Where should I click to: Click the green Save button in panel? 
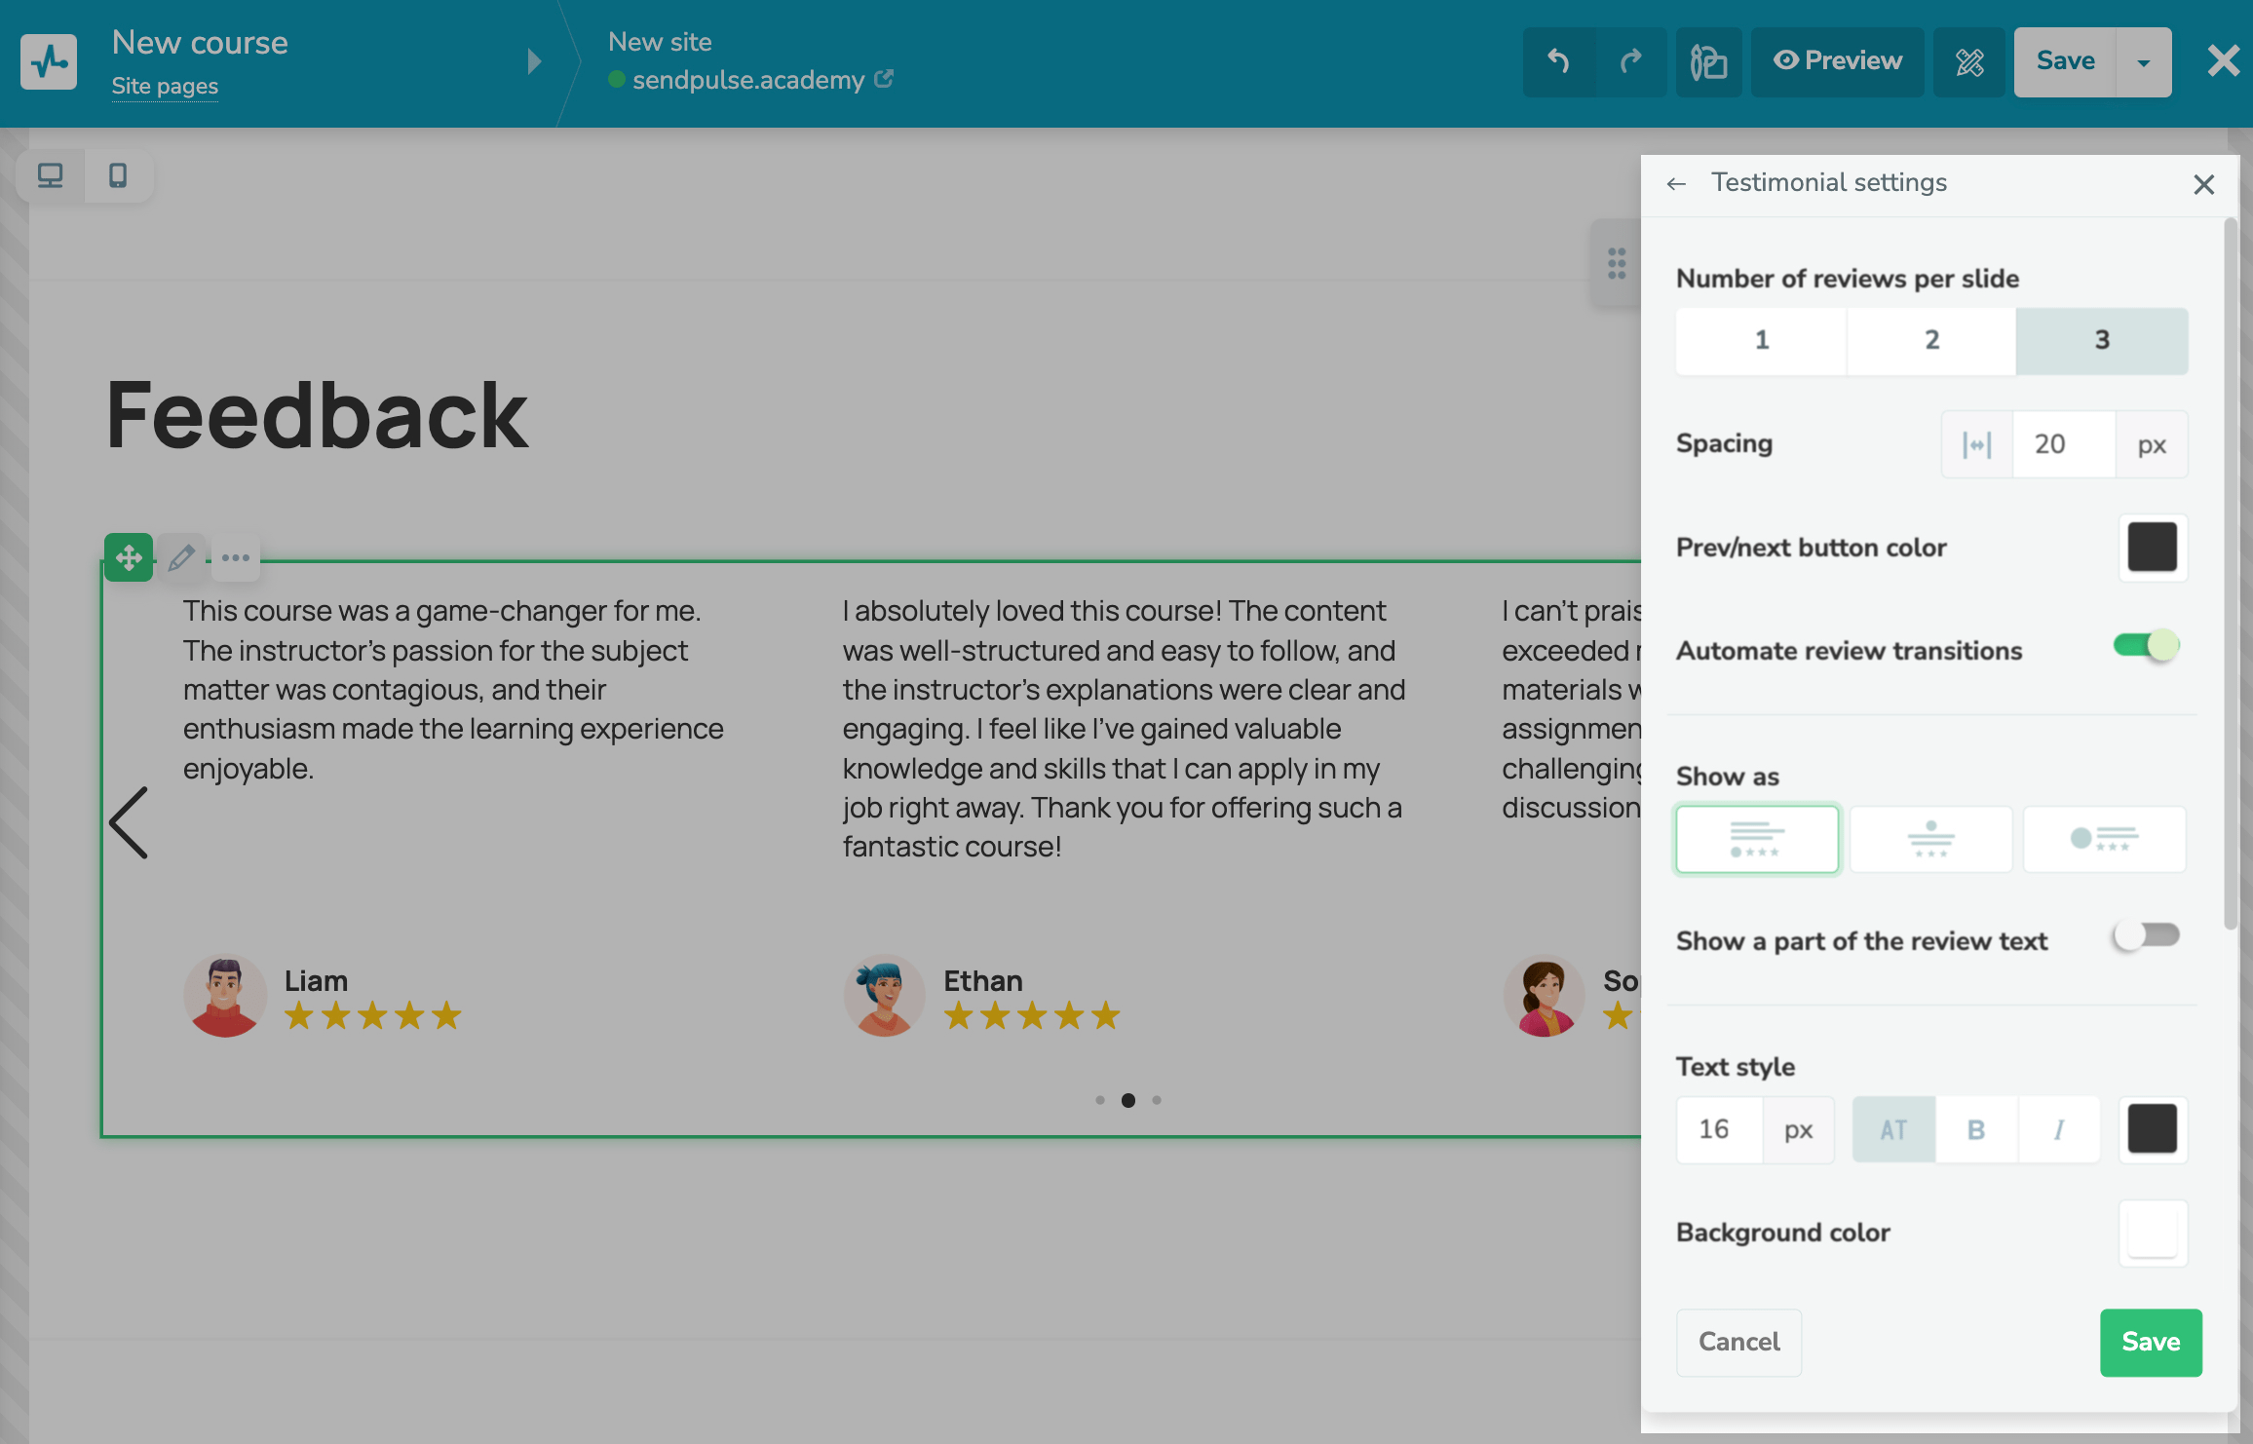click(x=2151, y=1342)
